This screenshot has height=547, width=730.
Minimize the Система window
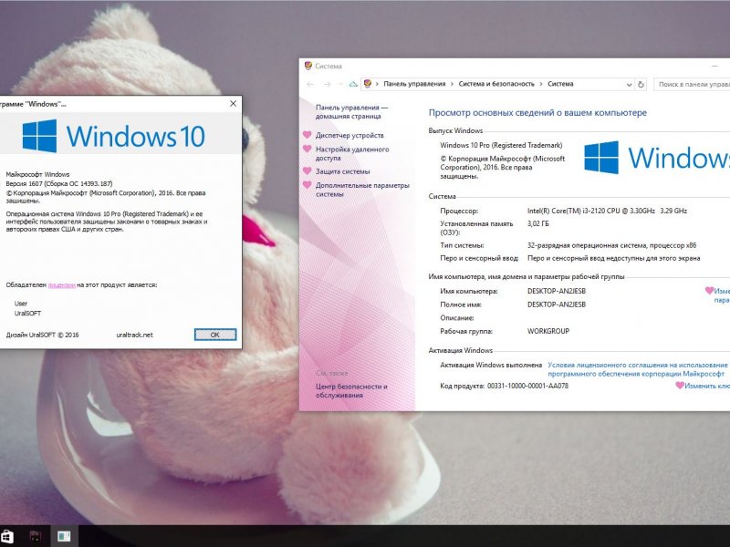click(x=714, y=66)
